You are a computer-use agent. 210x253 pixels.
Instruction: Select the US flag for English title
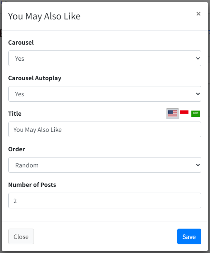[x=172, y=114]
